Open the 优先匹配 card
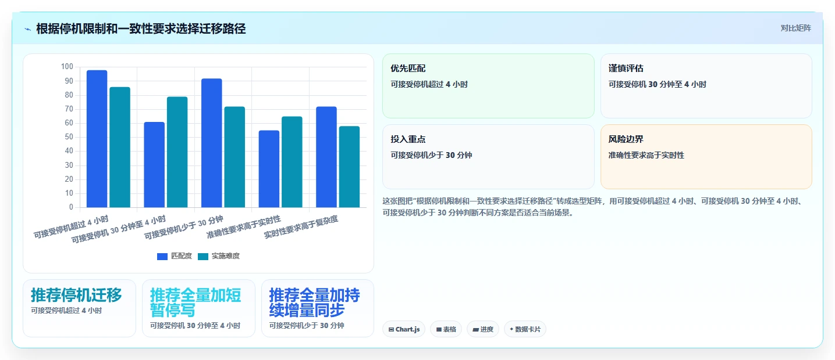 click(488, 86)
